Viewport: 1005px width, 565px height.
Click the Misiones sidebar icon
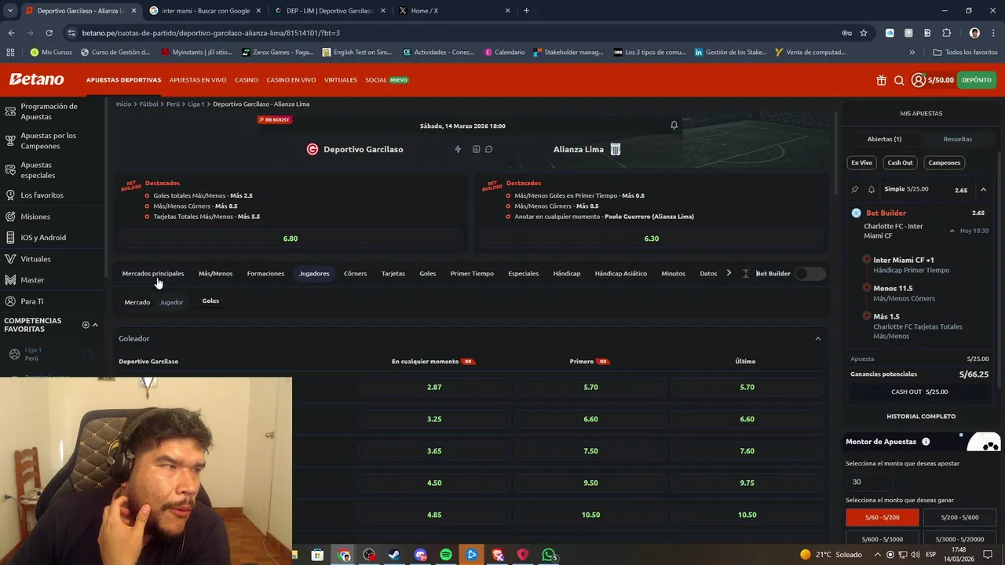(10, 217)
